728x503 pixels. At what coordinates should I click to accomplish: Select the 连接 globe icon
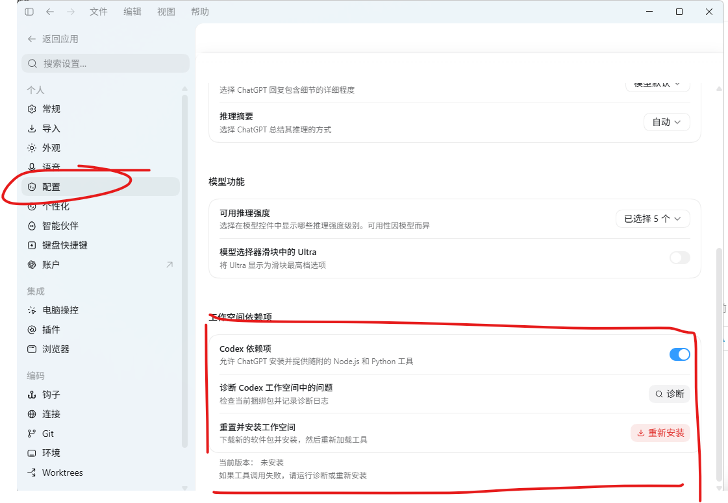click(x=32, y=414)
